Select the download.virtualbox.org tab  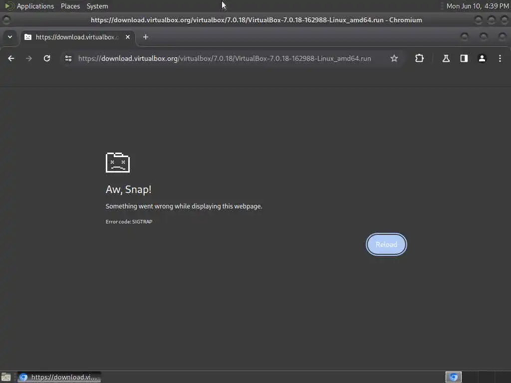click(x=77, y=37)
